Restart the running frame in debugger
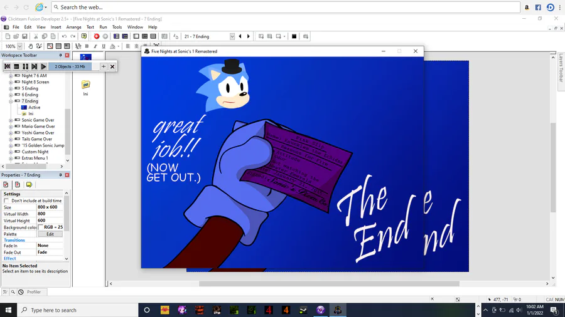This screenshot has width=565, height=317. (x=7, y=66)
